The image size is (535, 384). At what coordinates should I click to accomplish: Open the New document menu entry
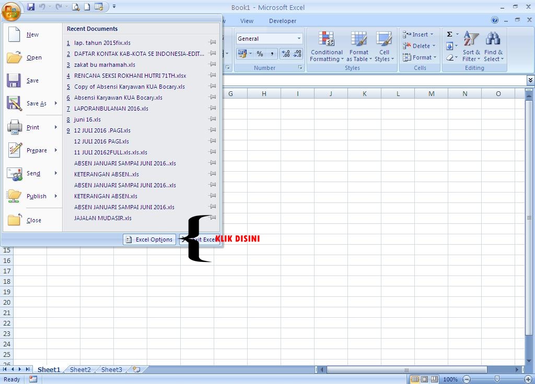pyautogui.click(x=32, y=34)
